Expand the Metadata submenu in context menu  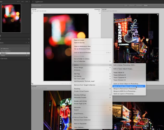tap(92, 107)
